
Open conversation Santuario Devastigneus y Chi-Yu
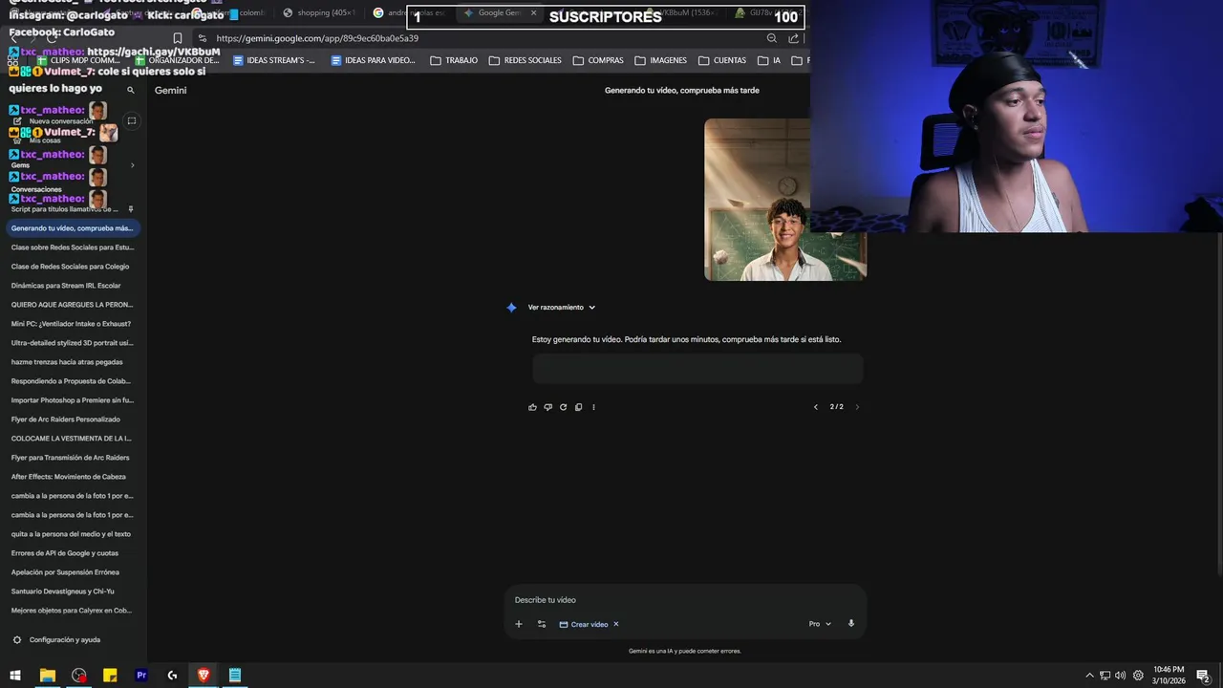point(72,591)
